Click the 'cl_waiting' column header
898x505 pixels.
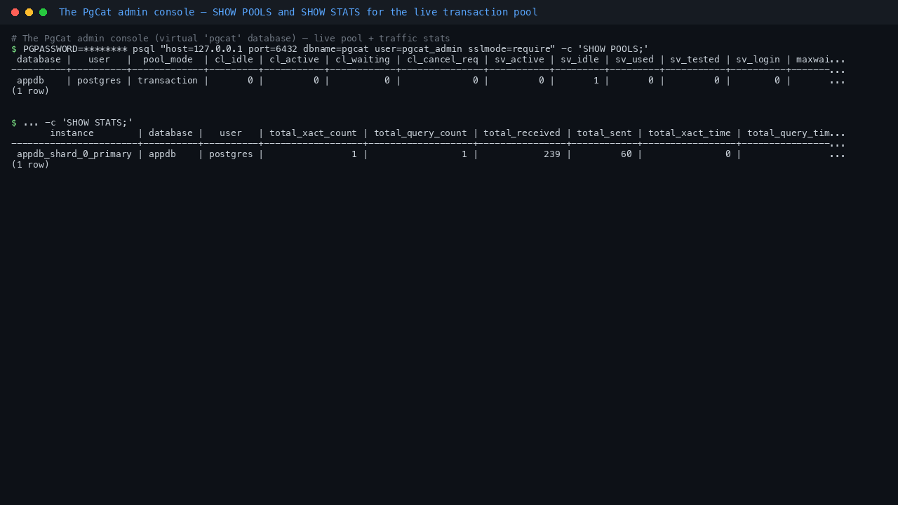[363, 59]
